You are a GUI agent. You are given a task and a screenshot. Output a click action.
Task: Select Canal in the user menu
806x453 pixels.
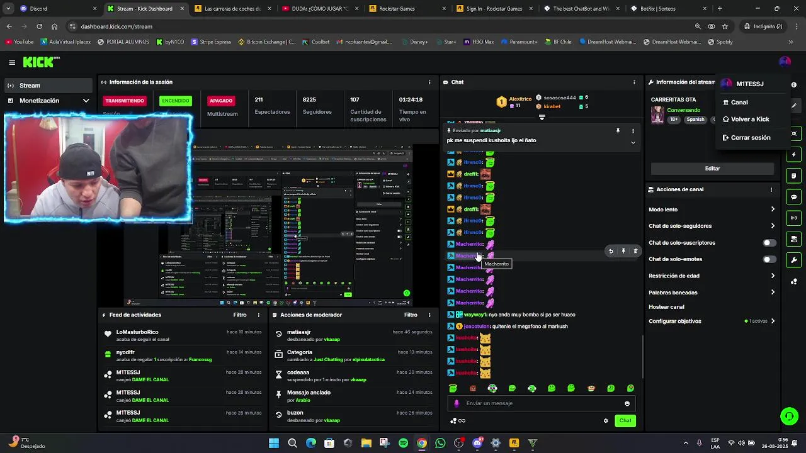pyautogui.click(x=739, y=103)
